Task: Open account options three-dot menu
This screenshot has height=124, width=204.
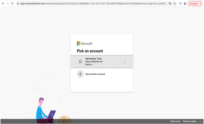Action: tap(124, 62)
